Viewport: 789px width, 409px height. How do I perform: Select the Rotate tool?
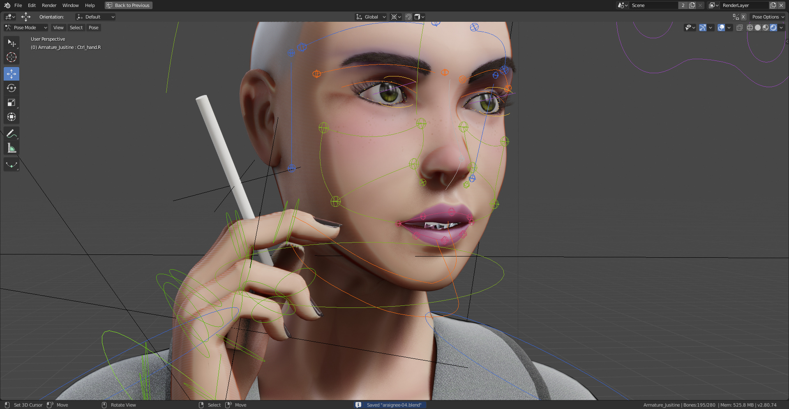click(12, 88)
